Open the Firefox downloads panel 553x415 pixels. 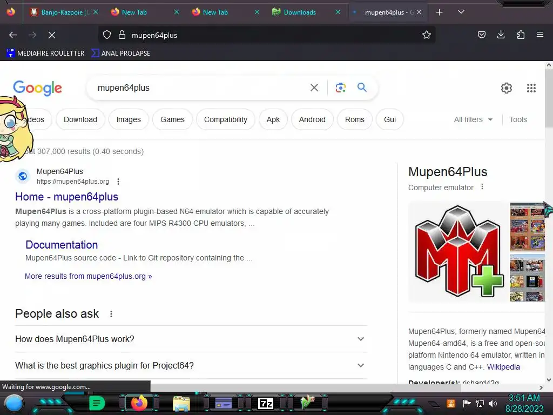pyautogui.click(x=501, y=35)
